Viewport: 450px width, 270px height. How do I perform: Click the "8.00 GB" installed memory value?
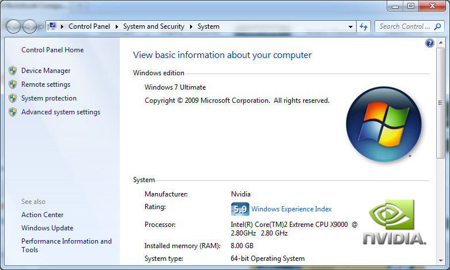242,246
